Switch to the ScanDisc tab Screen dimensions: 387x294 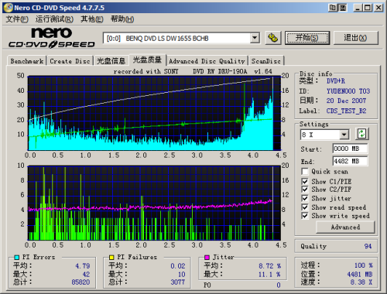266,61
